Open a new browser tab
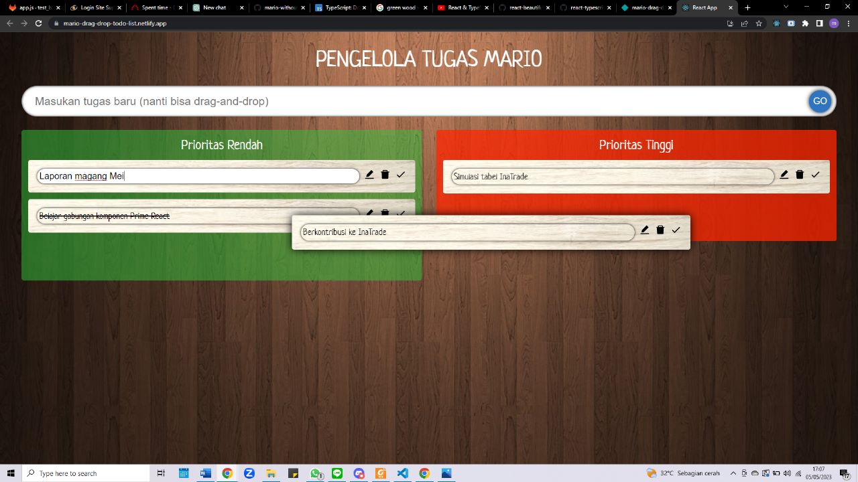Screen dimensions: 858x482 point(748,7)
